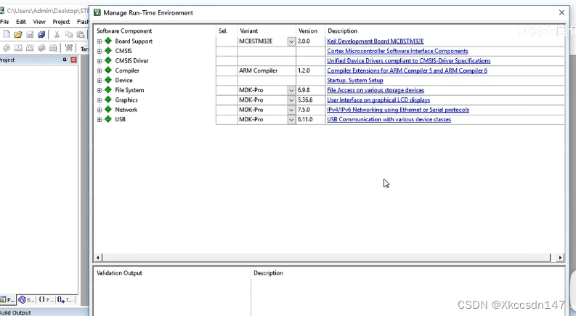Open the View menu

pyautogui.click(x=39, y=22)
